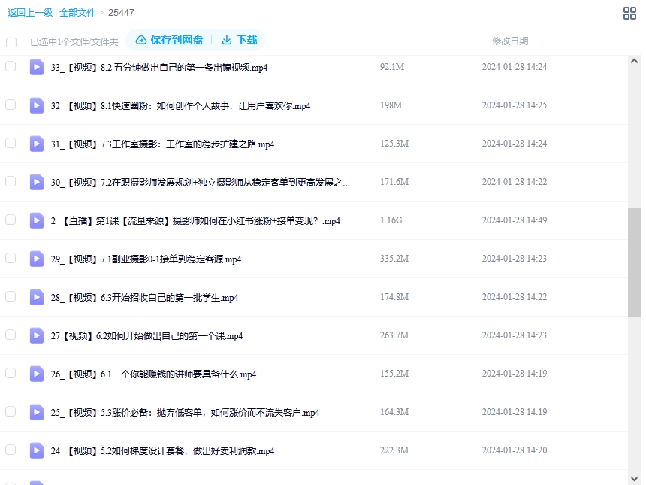The width and height of the screenshot is (646, 485).
Task: Go back via 返回上一级 link
Action: tap(29, 13)
